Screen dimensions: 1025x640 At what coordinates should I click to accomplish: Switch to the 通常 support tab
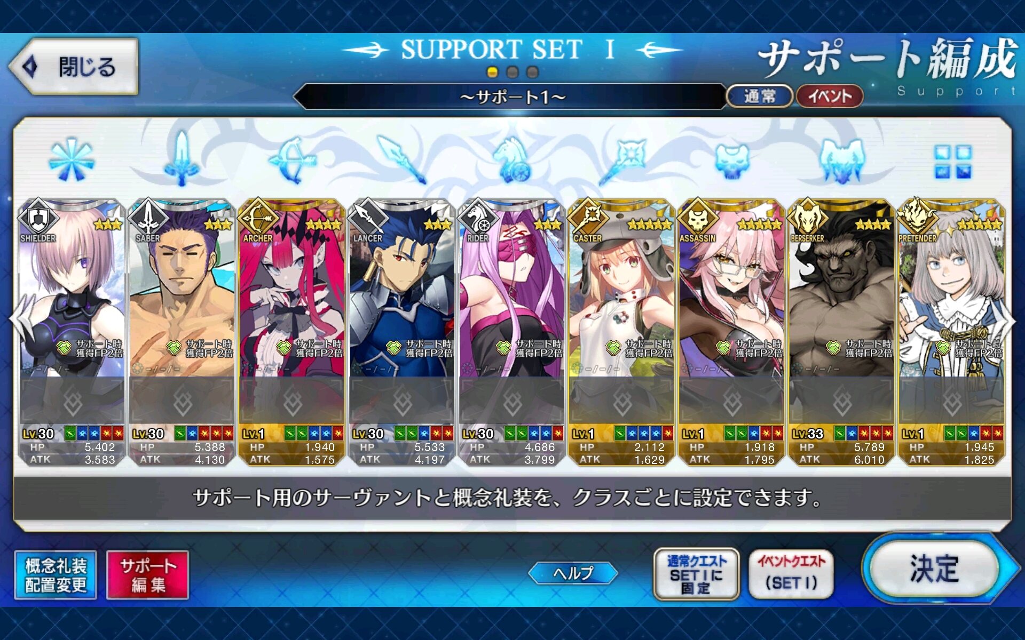point(759,97)
